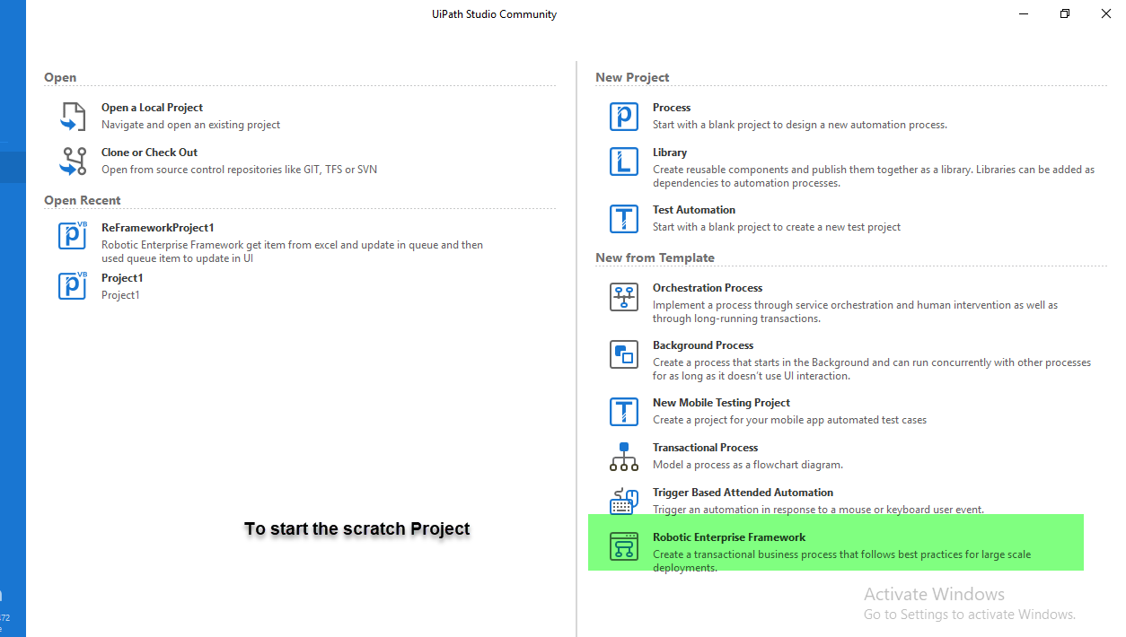
Task: Choose Transactional Process to model a flowchart
Action: click(x=705, y=447)
